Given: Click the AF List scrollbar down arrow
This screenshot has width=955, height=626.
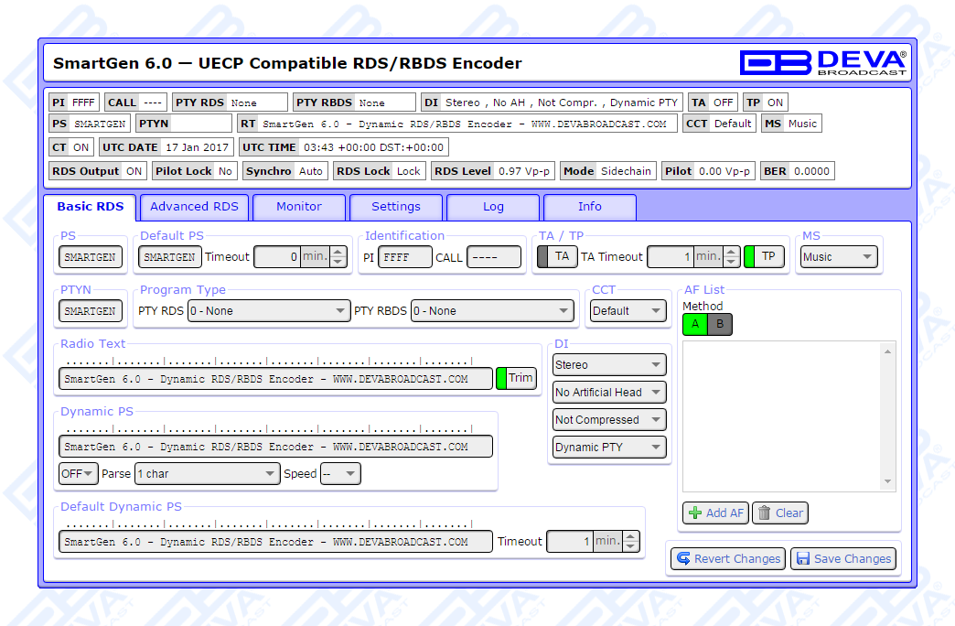Looking at the screenshot, I should 887,482.
